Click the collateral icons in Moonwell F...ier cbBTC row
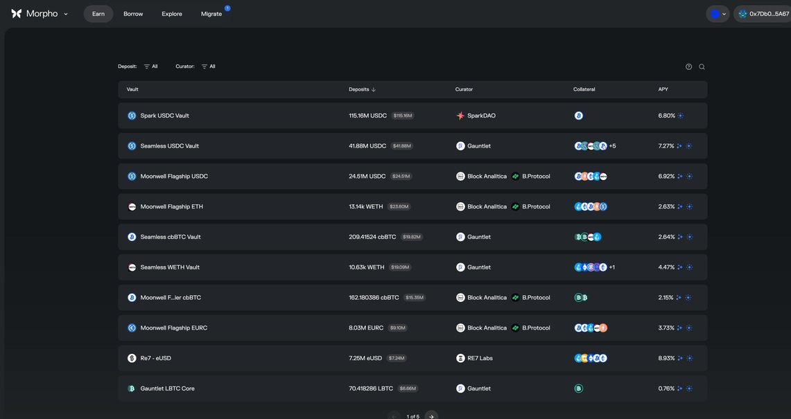The image size is (791, 419). pos(581,297)
